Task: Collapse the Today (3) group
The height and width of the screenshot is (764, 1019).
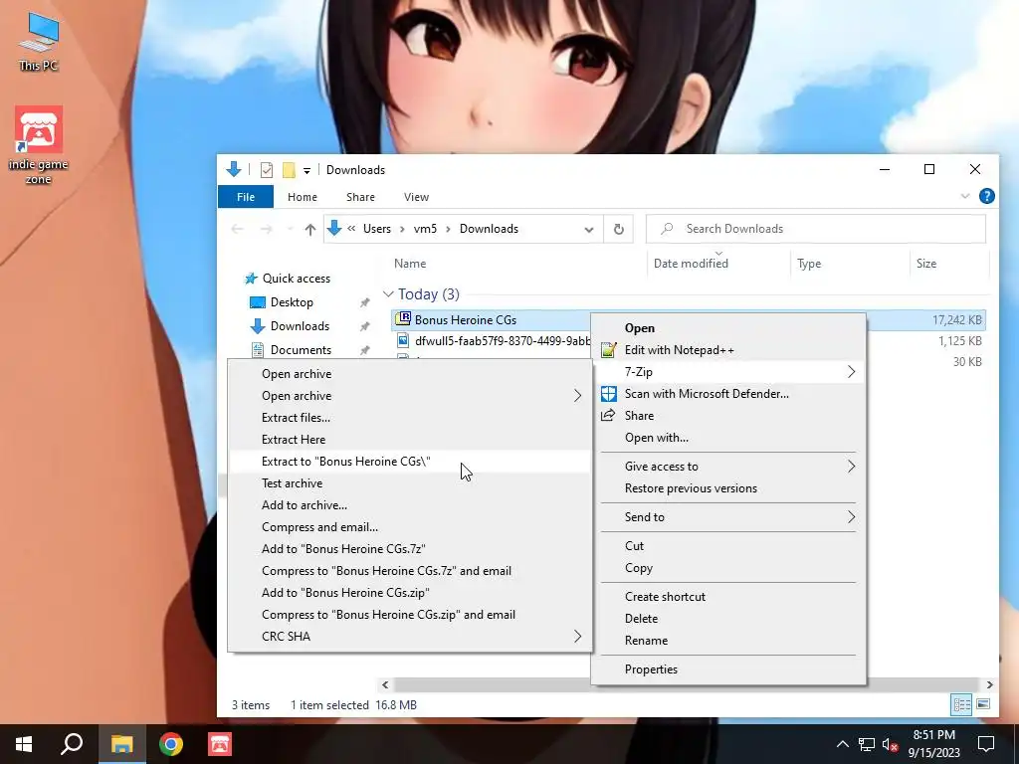Action: [388, 294]
